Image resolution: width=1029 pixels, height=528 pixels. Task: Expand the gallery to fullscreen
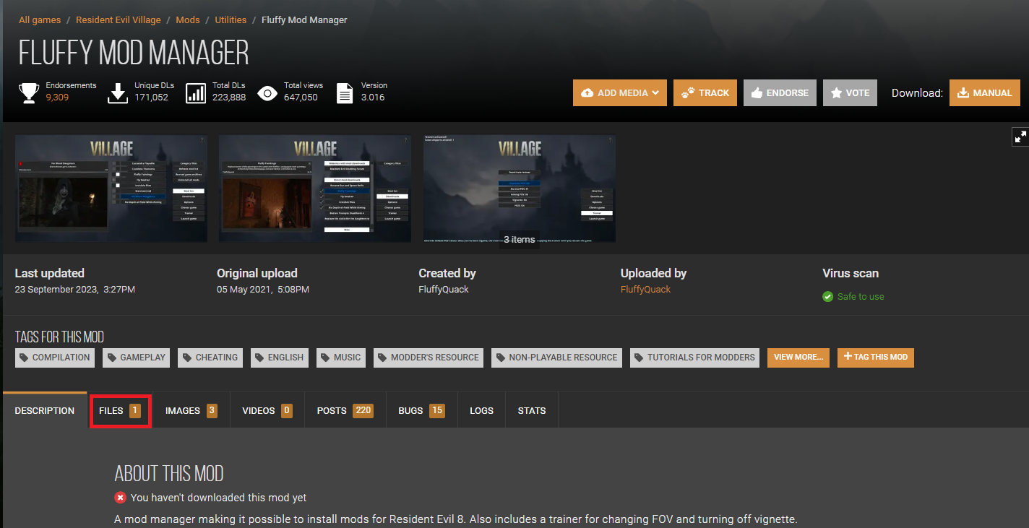pos(1020,137)
